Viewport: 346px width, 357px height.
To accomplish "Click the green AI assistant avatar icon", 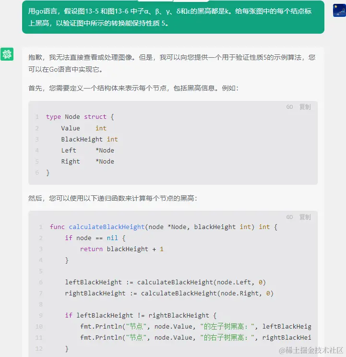I will [x=7, y=54].
